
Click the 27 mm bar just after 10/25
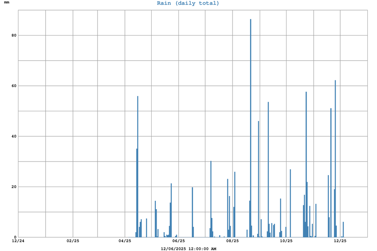290,203
